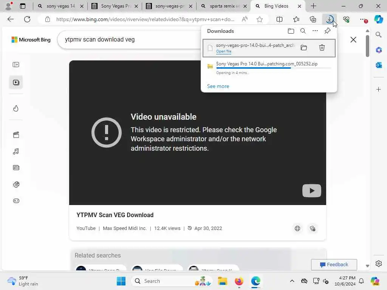
Task: Click the browser address bar URL
Action: pos(145,19)
